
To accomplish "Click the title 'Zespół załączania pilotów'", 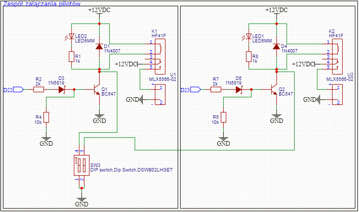I will click(x=42, y=4).
